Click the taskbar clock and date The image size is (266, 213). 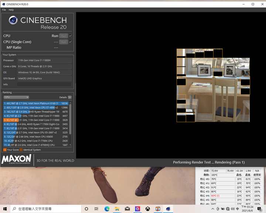click(247, 209)
